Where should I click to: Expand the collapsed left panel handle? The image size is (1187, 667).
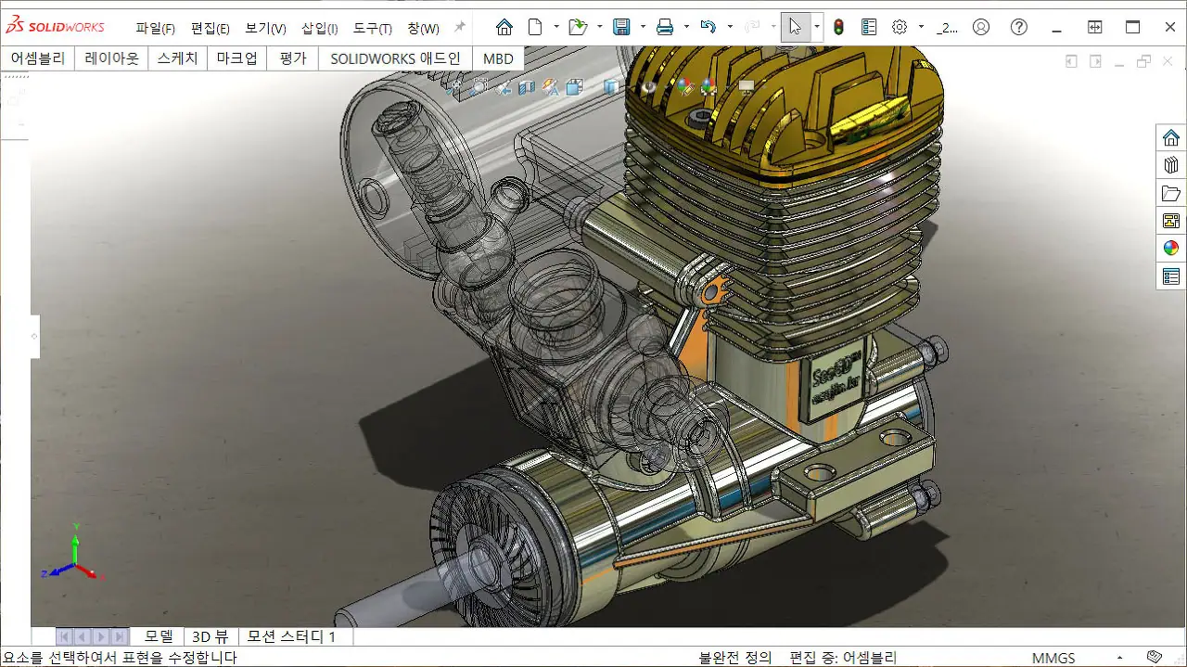[35, 337]
